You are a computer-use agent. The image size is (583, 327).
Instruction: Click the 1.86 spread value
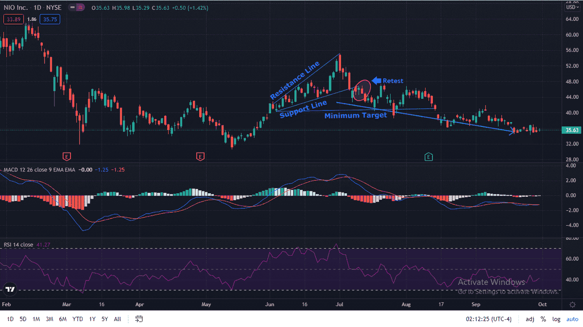click(x=32, y=20)
